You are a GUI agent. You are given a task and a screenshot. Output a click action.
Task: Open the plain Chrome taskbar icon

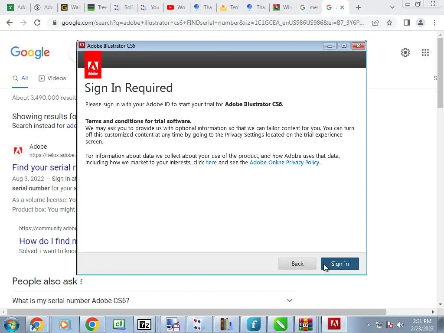tap(92, 324)
